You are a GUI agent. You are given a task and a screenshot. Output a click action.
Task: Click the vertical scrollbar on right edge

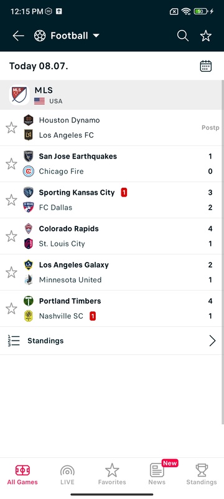222,251
